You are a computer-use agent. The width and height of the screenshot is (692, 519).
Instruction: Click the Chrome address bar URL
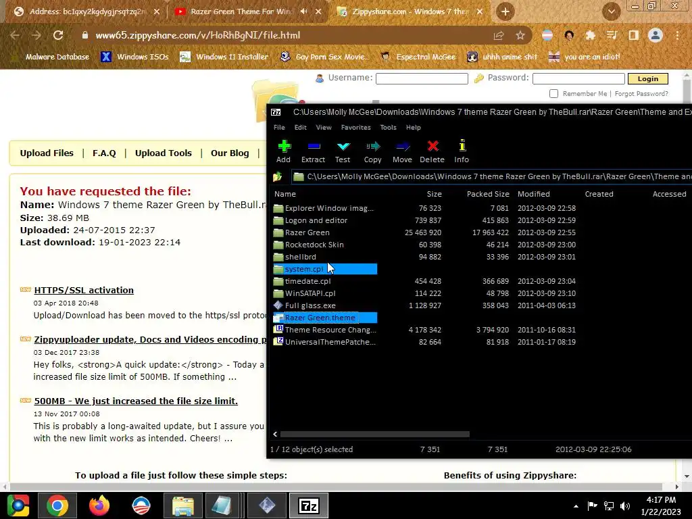tap(198, 35)
